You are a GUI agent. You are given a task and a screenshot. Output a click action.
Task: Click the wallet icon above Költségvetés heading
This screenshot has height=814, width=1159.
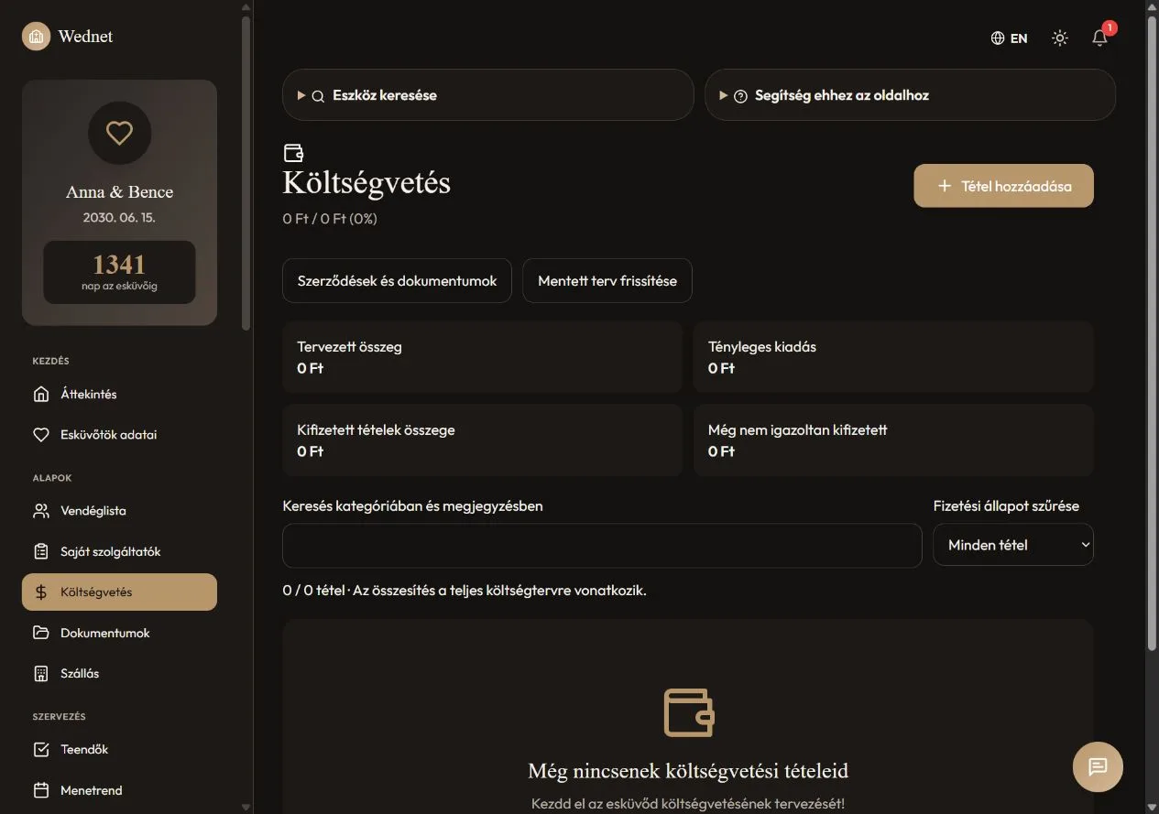[293, 153]
